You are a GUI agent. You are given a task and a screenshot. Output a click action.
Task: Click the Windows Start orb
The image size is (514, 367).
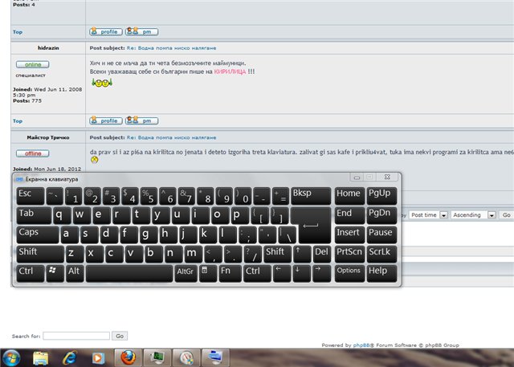pos(14,357)
